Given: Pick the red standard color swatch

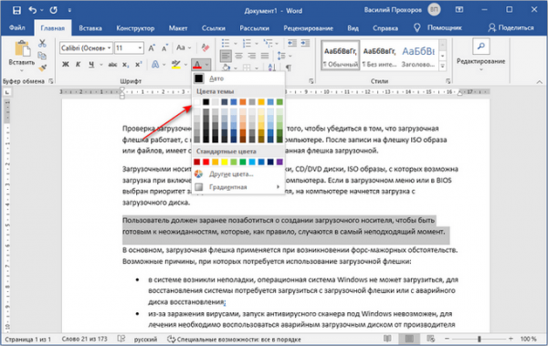Looking at the screenshot, I should tap(206, 162).
